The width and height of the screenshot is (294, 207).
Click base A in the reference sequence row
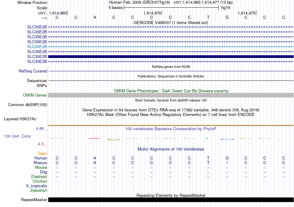coord(95,17)
